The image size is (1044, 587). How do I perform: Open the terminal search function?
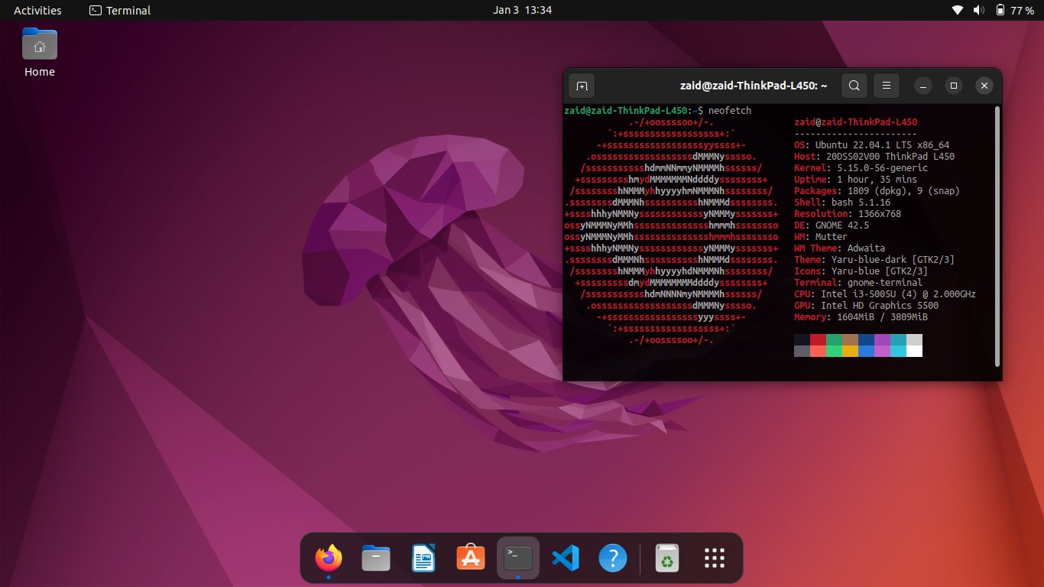point(854,86)
